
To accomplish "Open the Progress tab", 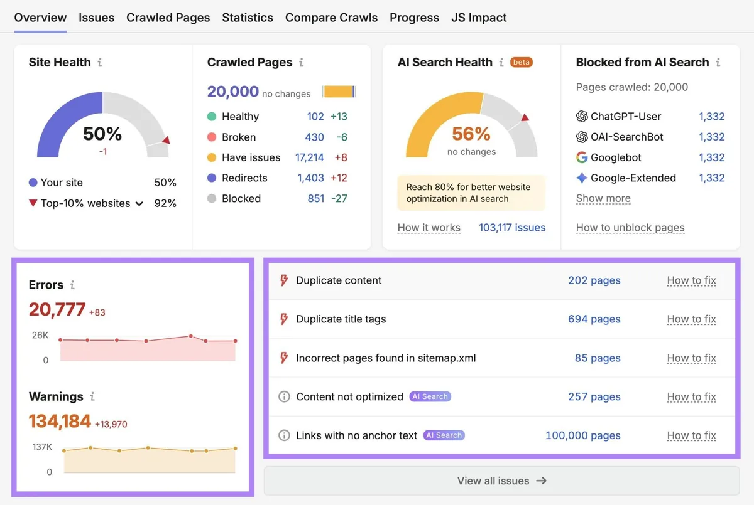I will pyautogui.click(x=415, y=18).
